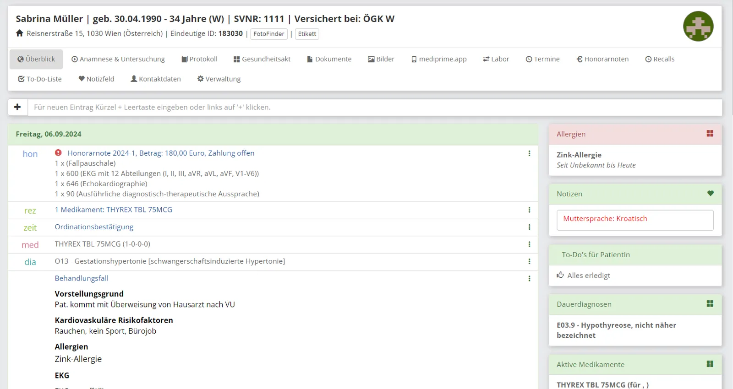Open the Gesundheitsakt tab
The image size is (733, 389).
pos(262,59)
